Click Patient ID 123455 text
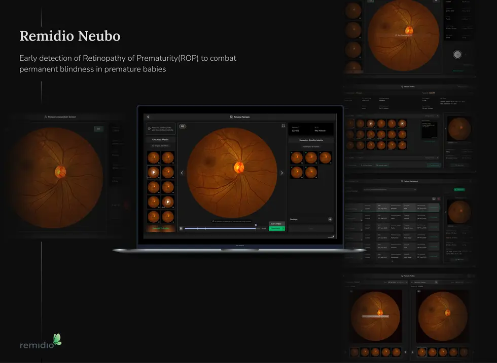 295,131
